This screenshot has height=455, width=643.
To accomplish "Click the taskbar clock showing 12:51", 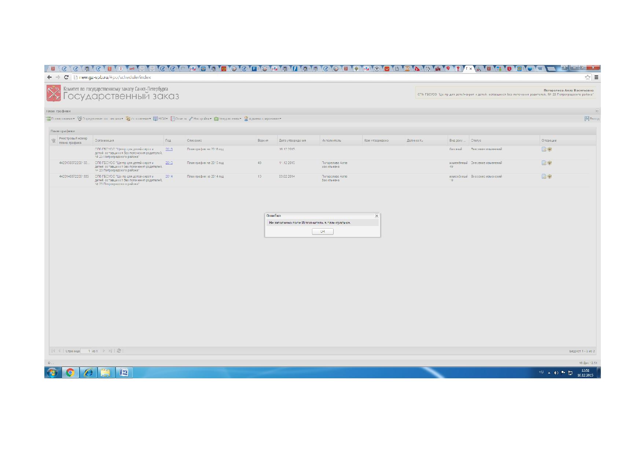I will [x=585, y=373].
